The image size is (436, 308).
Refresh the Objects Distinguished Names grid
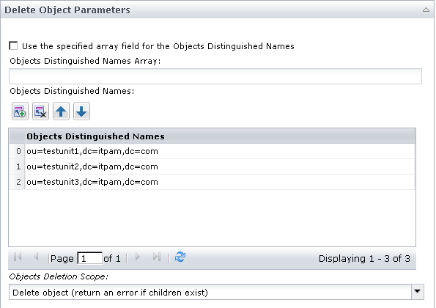click(180, 257)
